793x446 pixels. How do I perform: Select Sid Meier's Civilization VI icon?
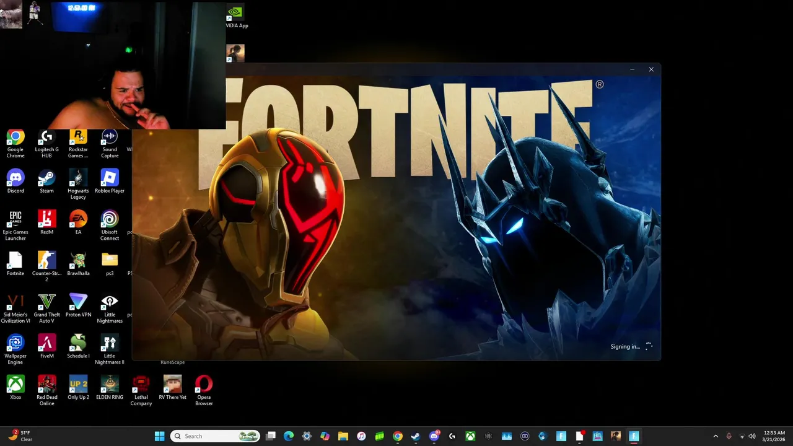pyautogui.click(x=15, y=308)
